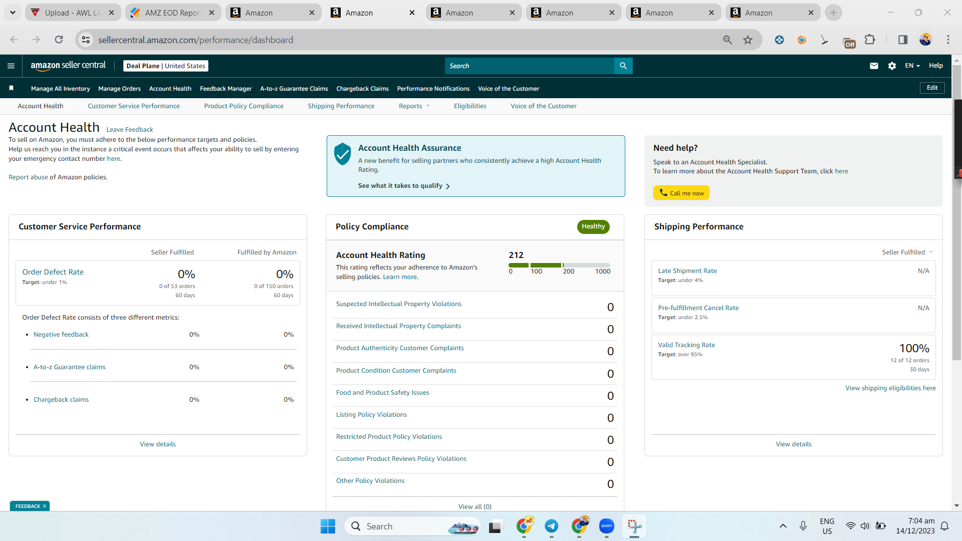Image resolution: width=962 pixels, height=541 pixels.
Task: Close the FEEDBACK tab widget
Action: click(45, 506)
